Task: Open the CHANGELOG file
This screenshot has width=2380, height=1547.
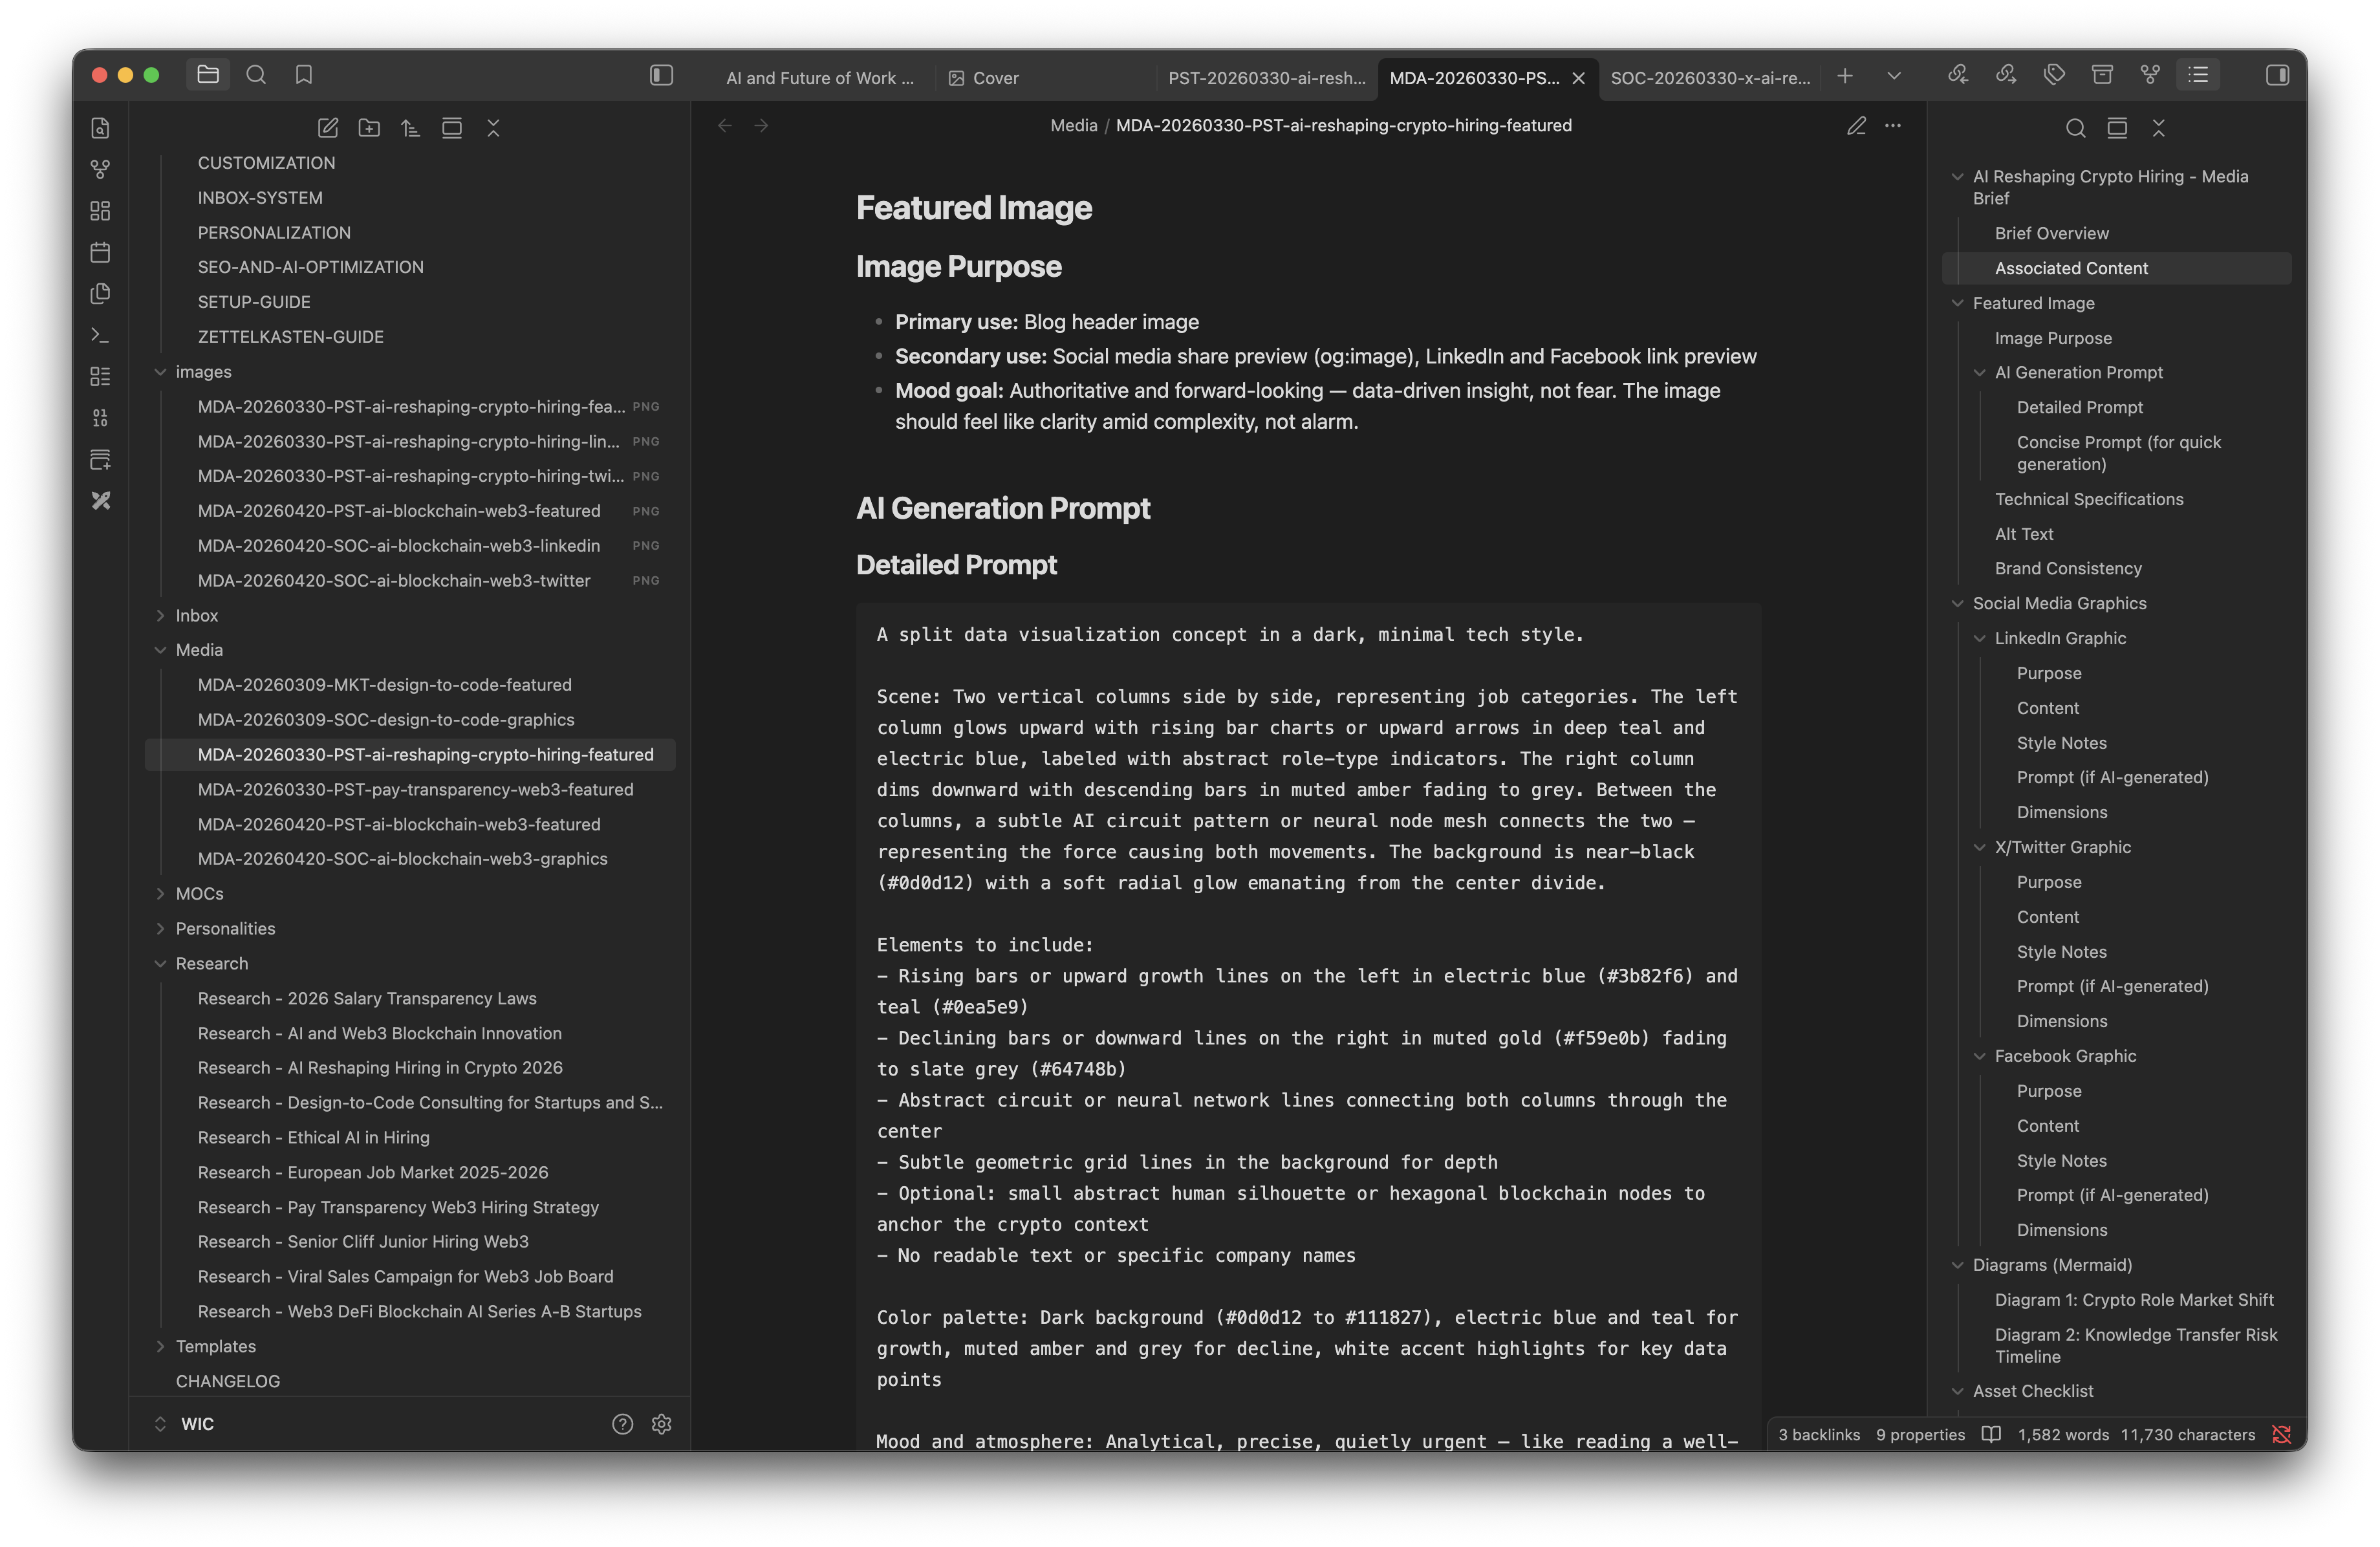Action: [228, 1382]
